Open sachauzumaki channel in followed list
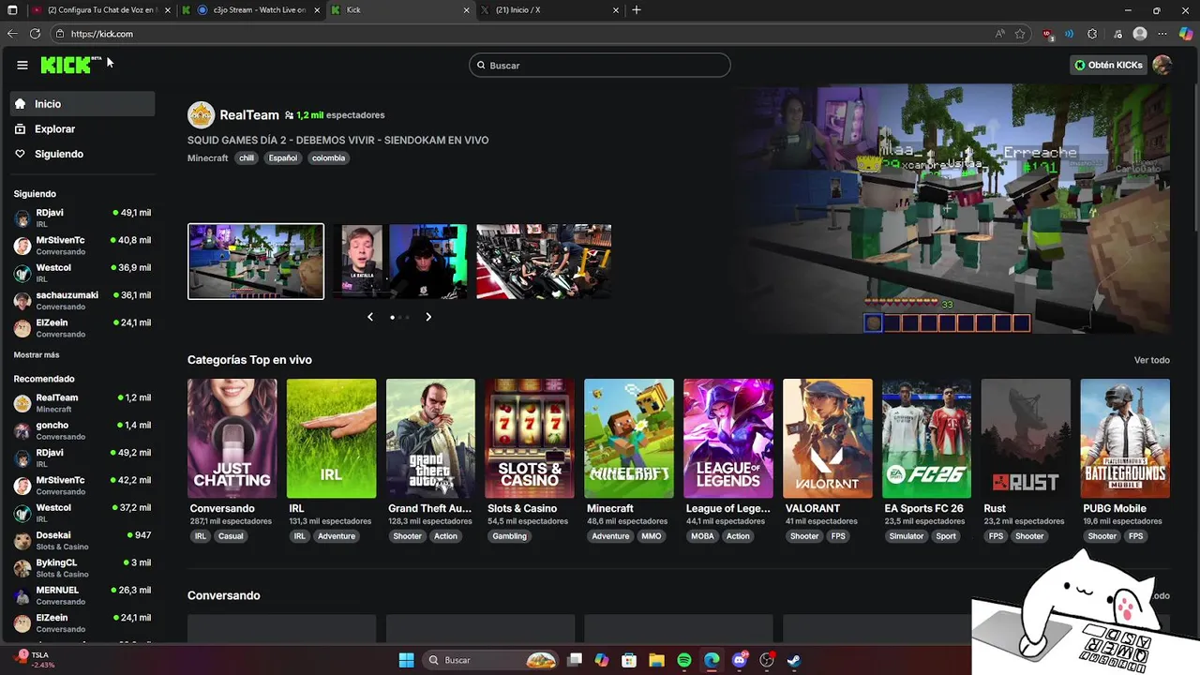 pos(82,300)
